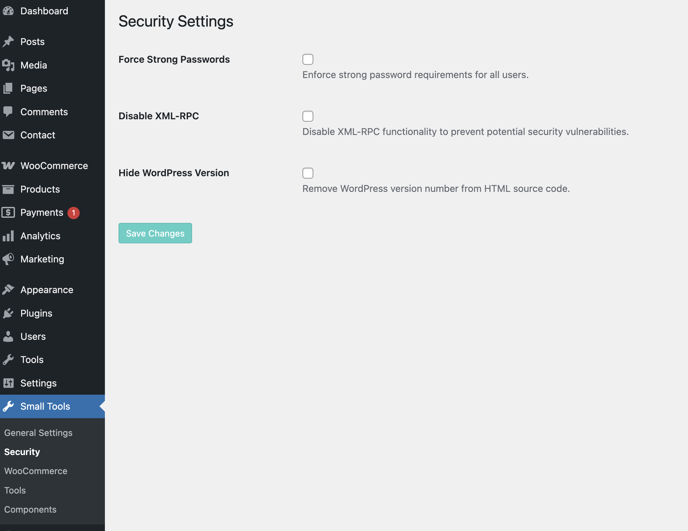Click the Analytics bar chart icon

click(8, 236)
